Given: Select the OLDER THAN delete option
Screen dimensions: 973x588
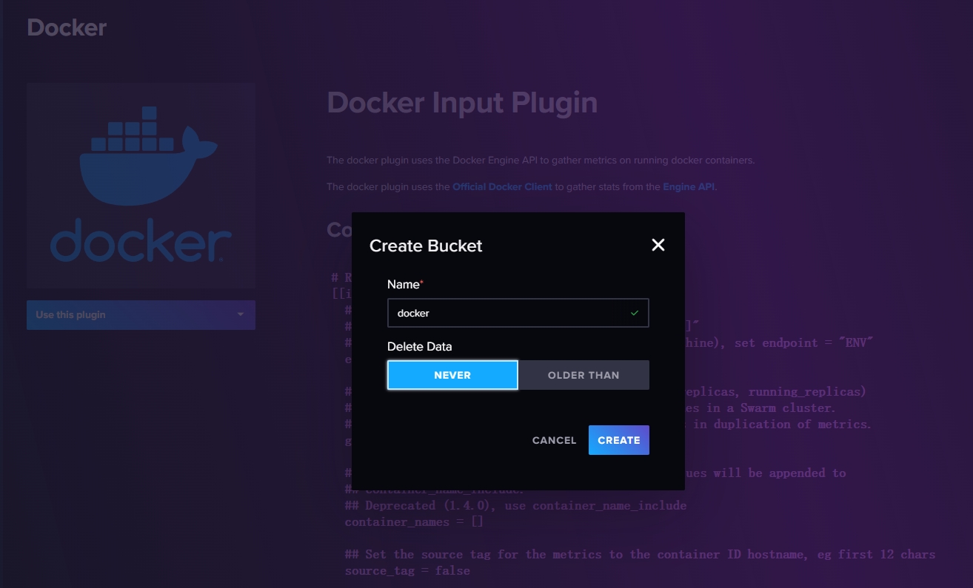Looking at the screenshot, I should coord(584,375).
